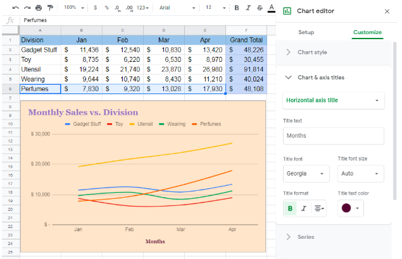Select the Utensil cell
402x259 pixels.
41,69
